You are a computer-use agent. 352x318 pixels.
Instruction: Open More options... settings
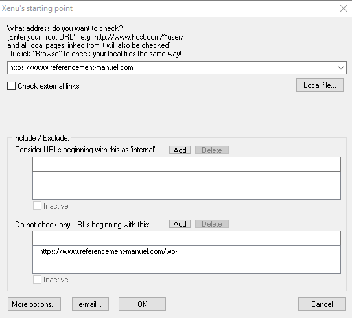click(x=34, y=304)
